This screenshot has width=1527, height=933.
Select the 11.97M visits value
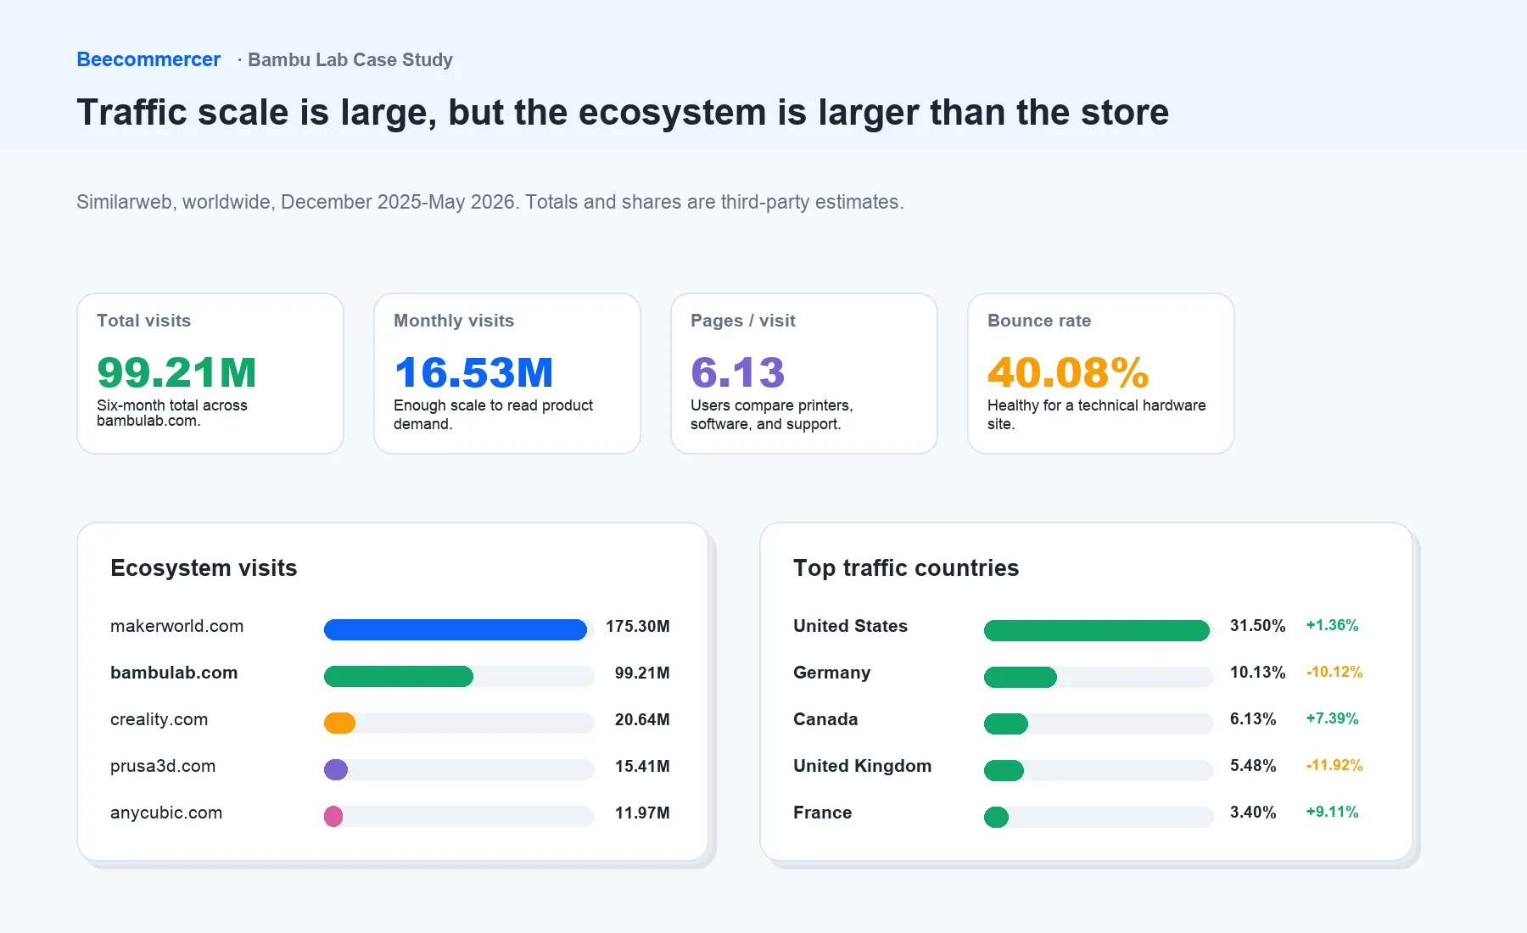(642, 813)
